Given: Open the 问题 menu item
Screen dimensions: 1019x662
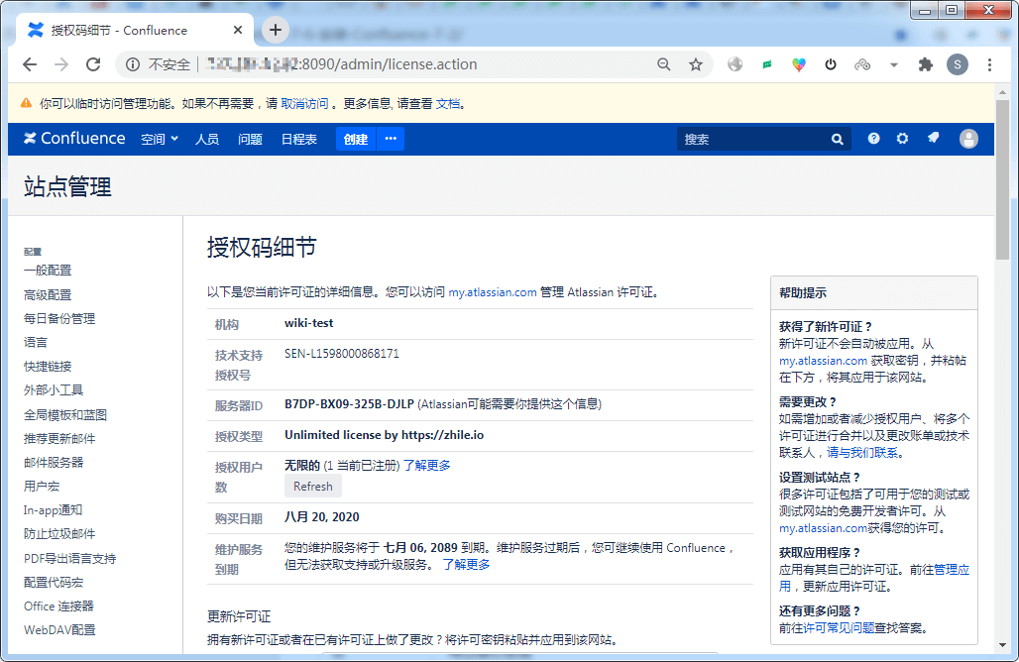Looking at the screenshot, I should tap(250, 139).
